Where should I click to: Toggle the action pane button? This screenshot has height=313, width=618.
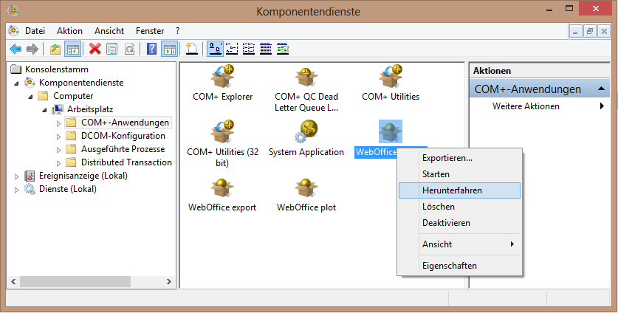pos(170,49)
